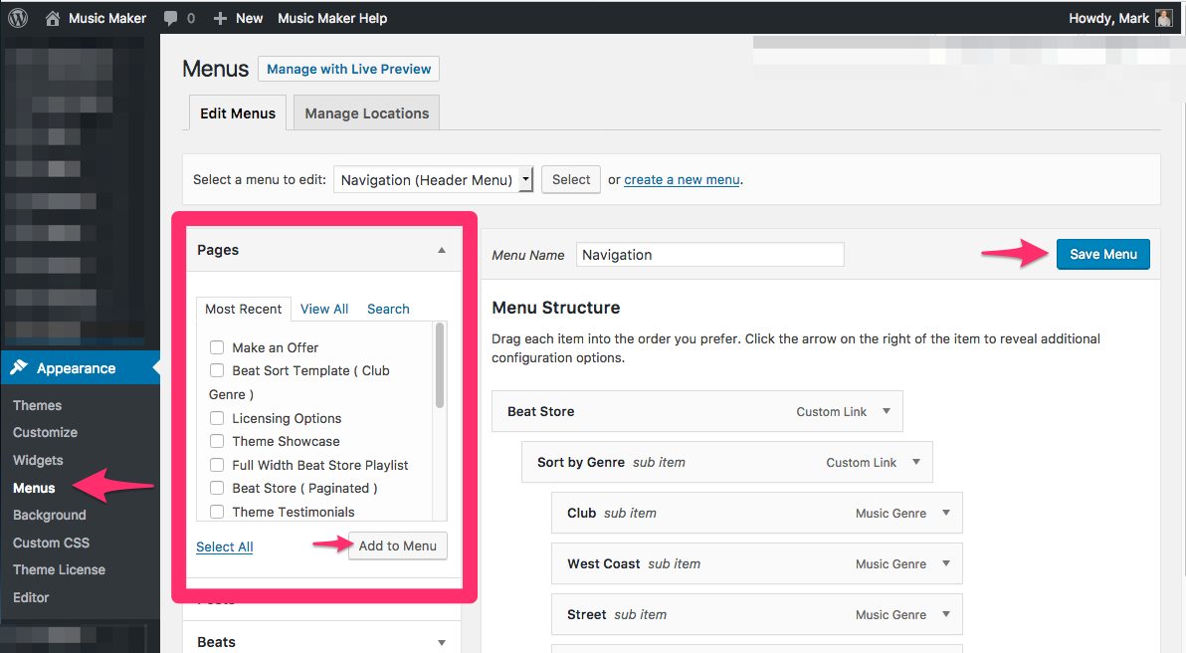The height and width of the screenshot is (653, 1186).
Task: Expand the West Coast sub item options
Action: coord(945,563)
